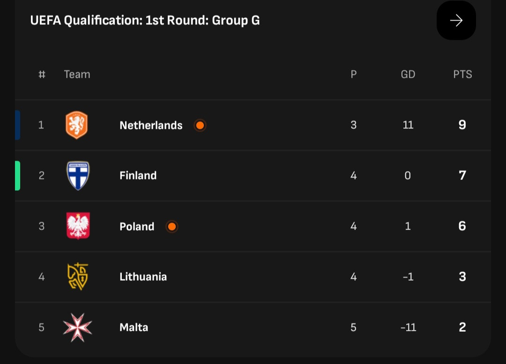Click the Netherlands orange lion crest
The width and height of the screenshot is (506, 364).
click(77, 125)
